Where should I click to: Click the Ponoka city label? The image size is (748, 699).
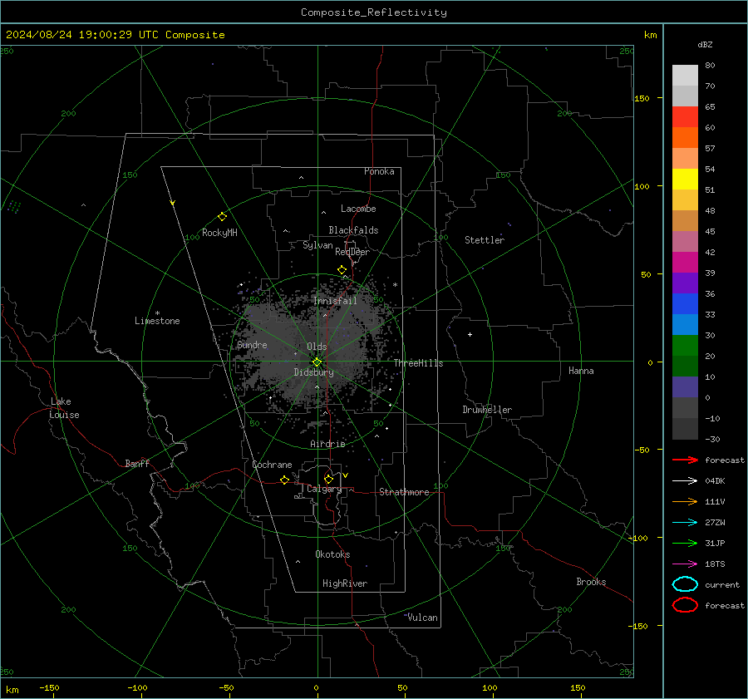point(379,171)
